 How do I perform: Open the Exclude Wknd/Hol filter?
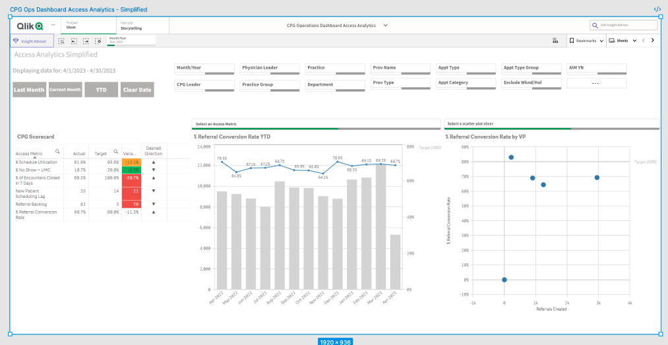click(x=531, y=84)
